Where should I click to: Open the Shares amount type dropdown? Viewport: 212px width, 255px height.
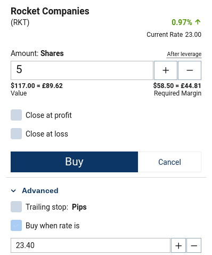tap(52, 53)
